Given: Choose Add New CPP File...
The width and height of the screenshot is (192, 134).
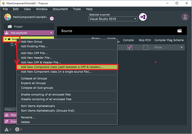Looking at the screenshot, I should [67, 53].
